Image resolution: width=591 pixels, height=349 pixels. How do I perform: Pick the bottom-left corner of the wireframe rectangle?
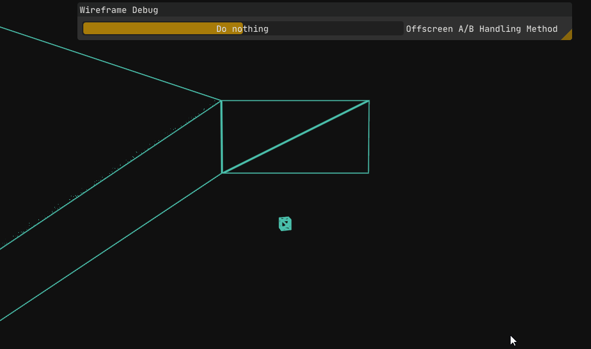pos(222,173)
